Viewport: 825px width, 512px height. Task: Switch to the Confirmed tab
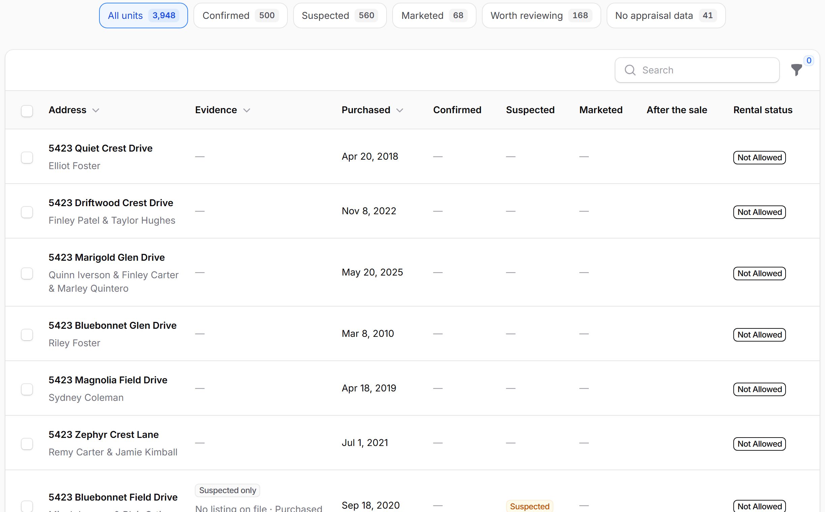point(241,15)
